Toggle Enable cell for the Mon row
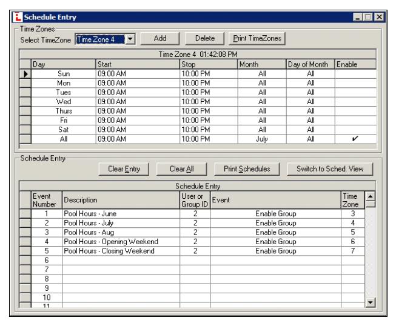The height and width of the screenshot is (326, 396). 355,83
